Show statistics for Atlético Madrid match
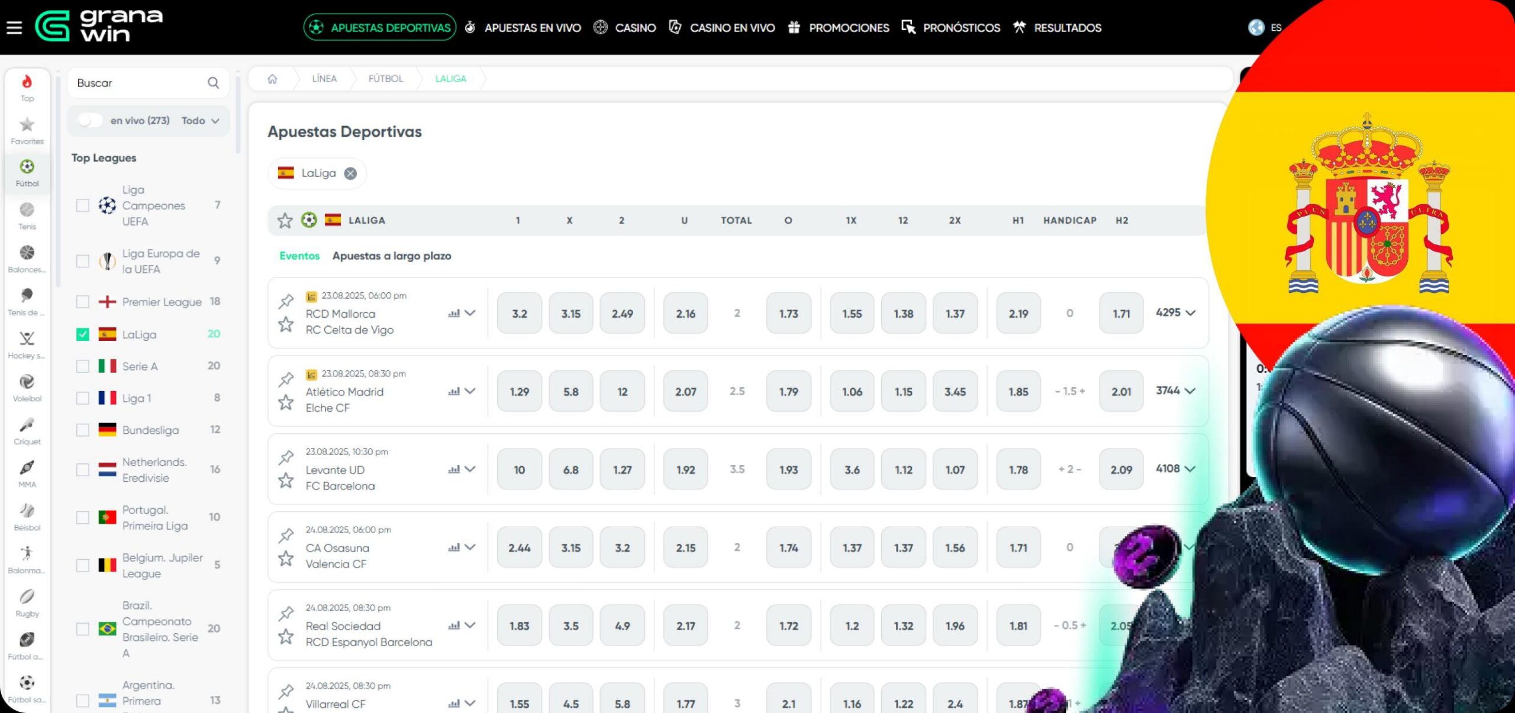 pos(454,391)
